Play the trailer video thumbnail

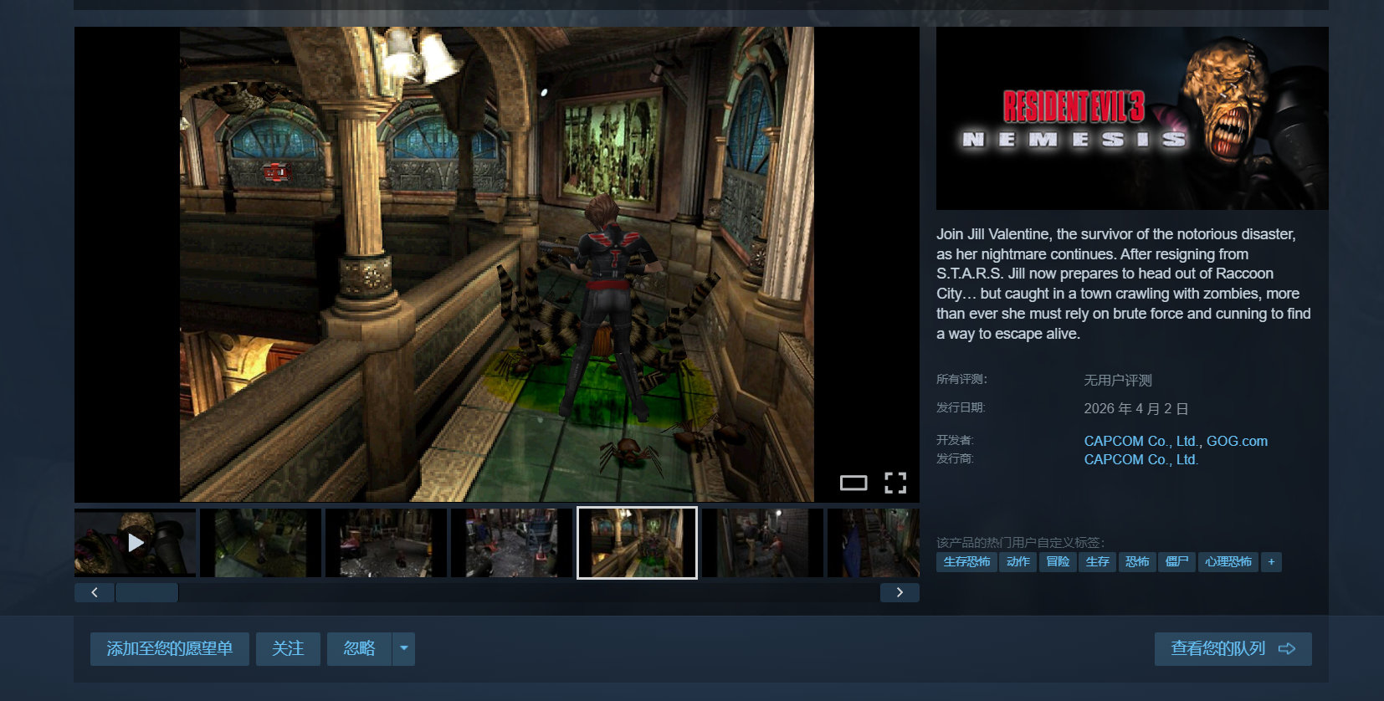[x=136, y=542]
